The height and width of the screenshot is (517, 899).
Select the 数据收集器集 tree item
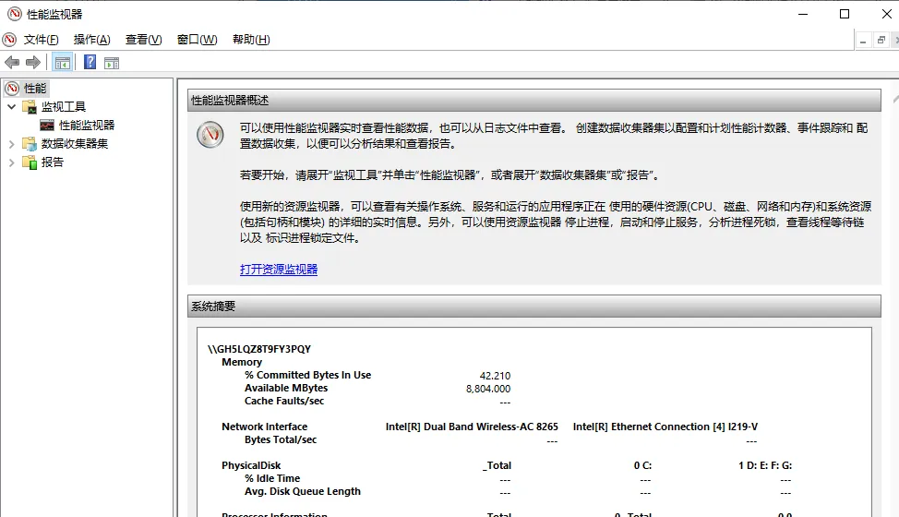point(75,143)
